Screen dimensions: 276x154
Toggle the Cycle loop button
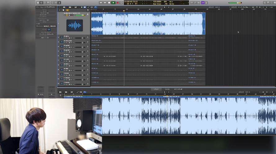[121, 2]
